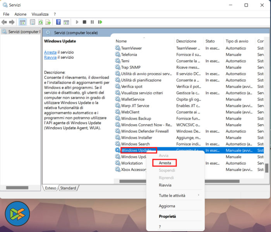The width and height of the screenshot is (271, 232).
Task: Click the Export list toolbar icon
Action: click(48, 22)
